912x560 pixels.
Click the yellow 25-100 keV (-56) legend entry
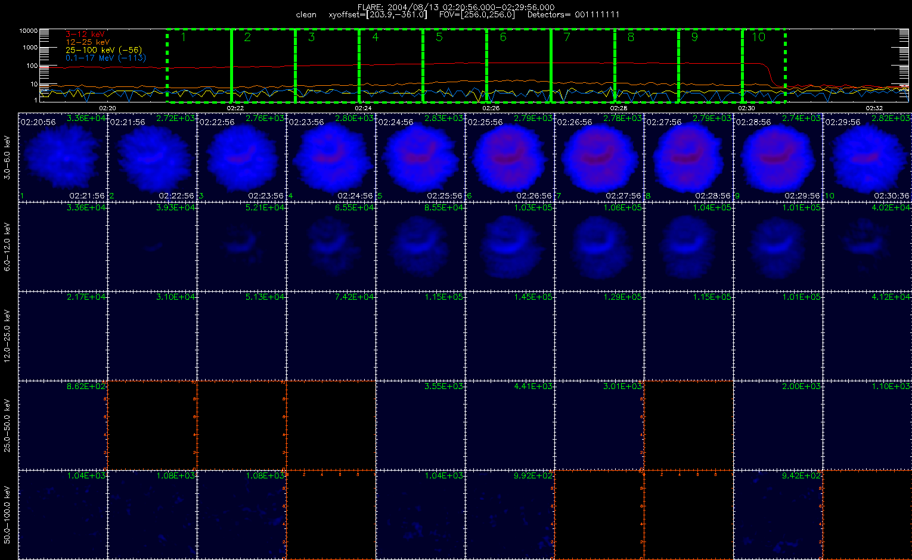(x=103, y=50)
